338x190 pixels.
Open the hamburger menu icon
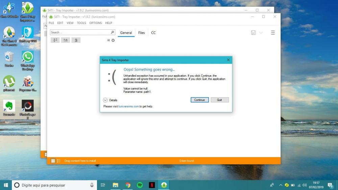click(x=273, y=33)
